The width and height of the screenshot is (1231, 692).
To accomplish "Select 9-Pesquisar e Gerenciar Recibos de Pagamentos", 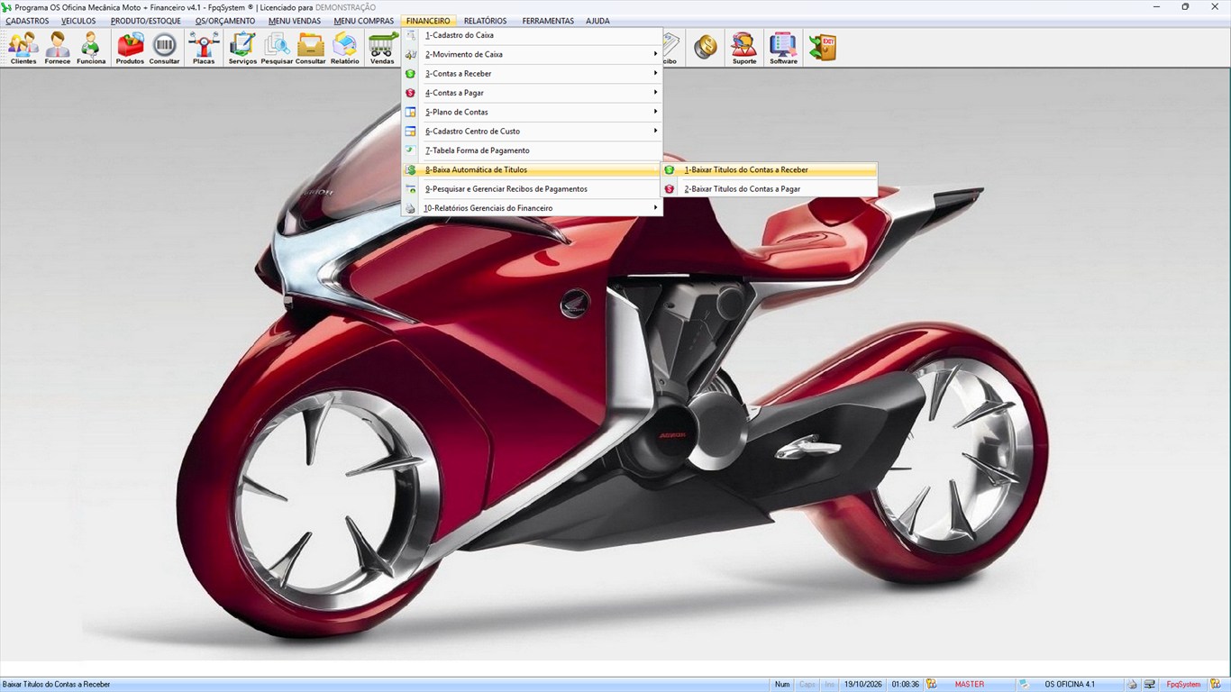I will click(x=532, y=189).
